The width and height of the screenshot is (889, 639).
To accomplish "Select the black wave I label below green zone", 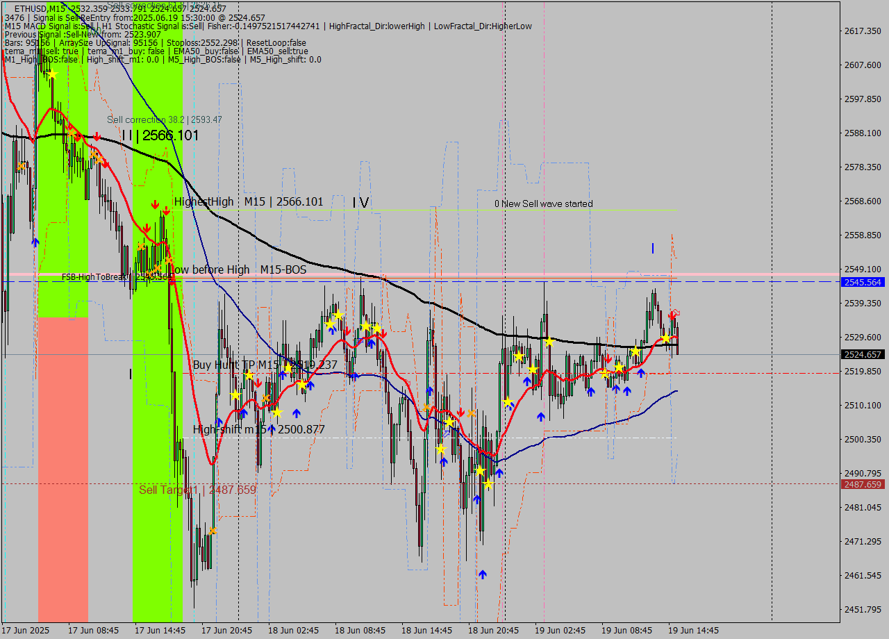I will pyautogui.click(x=130, y=374).
